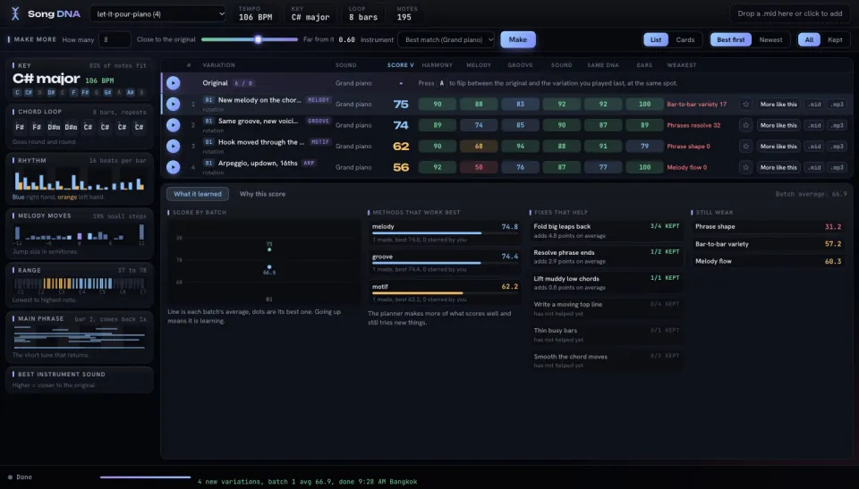The image size is (859, 489).
Task: Export .mp3 for Hook moved variation
Action: [x=838, y=147]
